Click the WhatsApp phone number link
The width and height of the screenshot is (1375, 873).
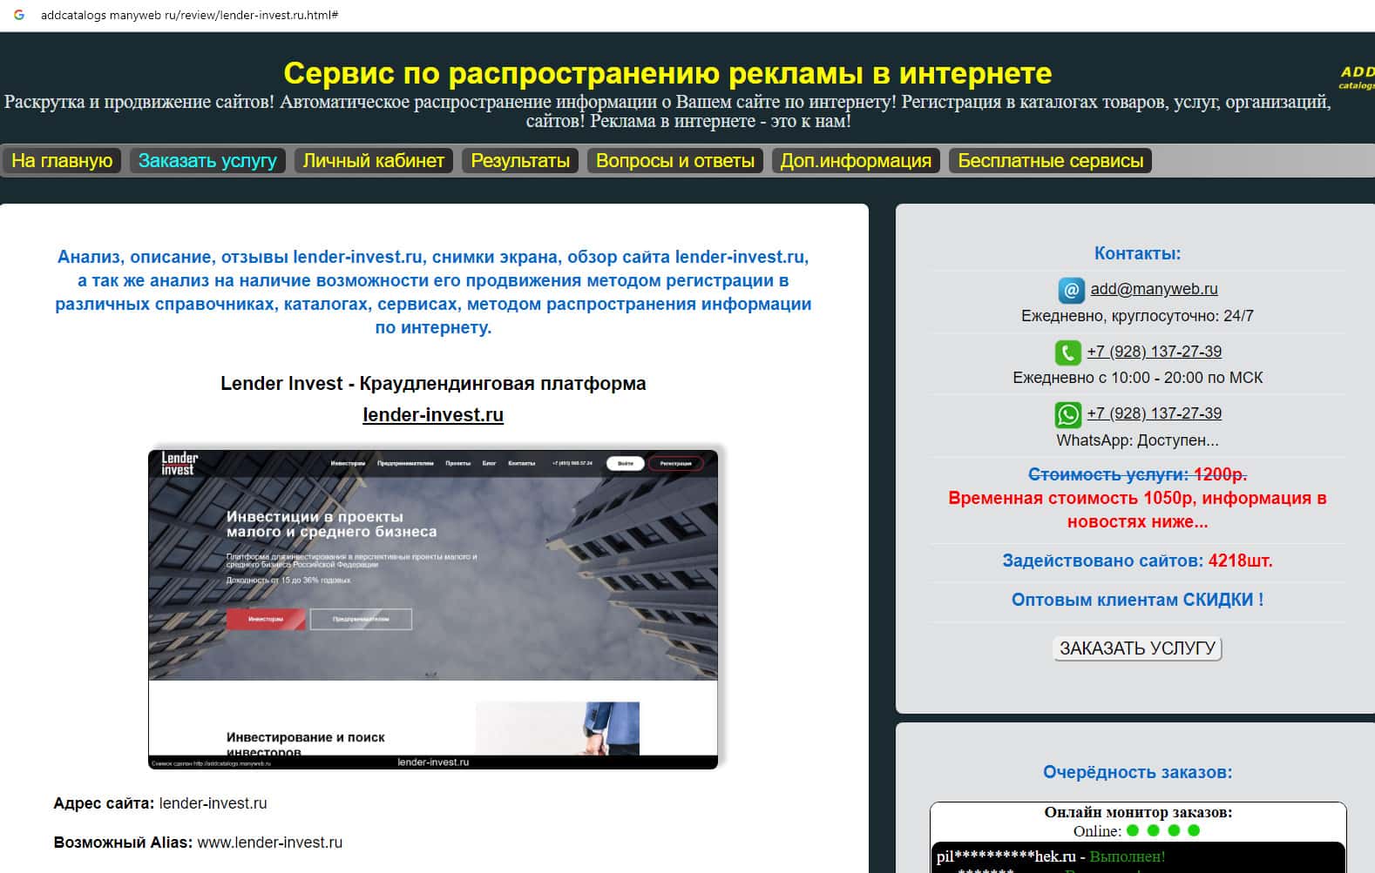1154,413
